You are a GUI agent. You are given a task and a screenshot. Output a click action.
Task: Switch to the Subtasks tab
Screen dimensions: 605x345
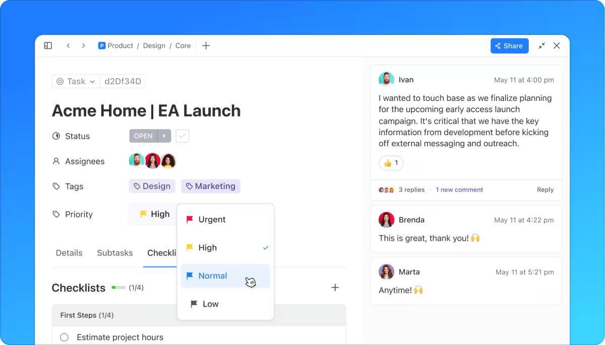pyautogui.click(x=115, y=253)
